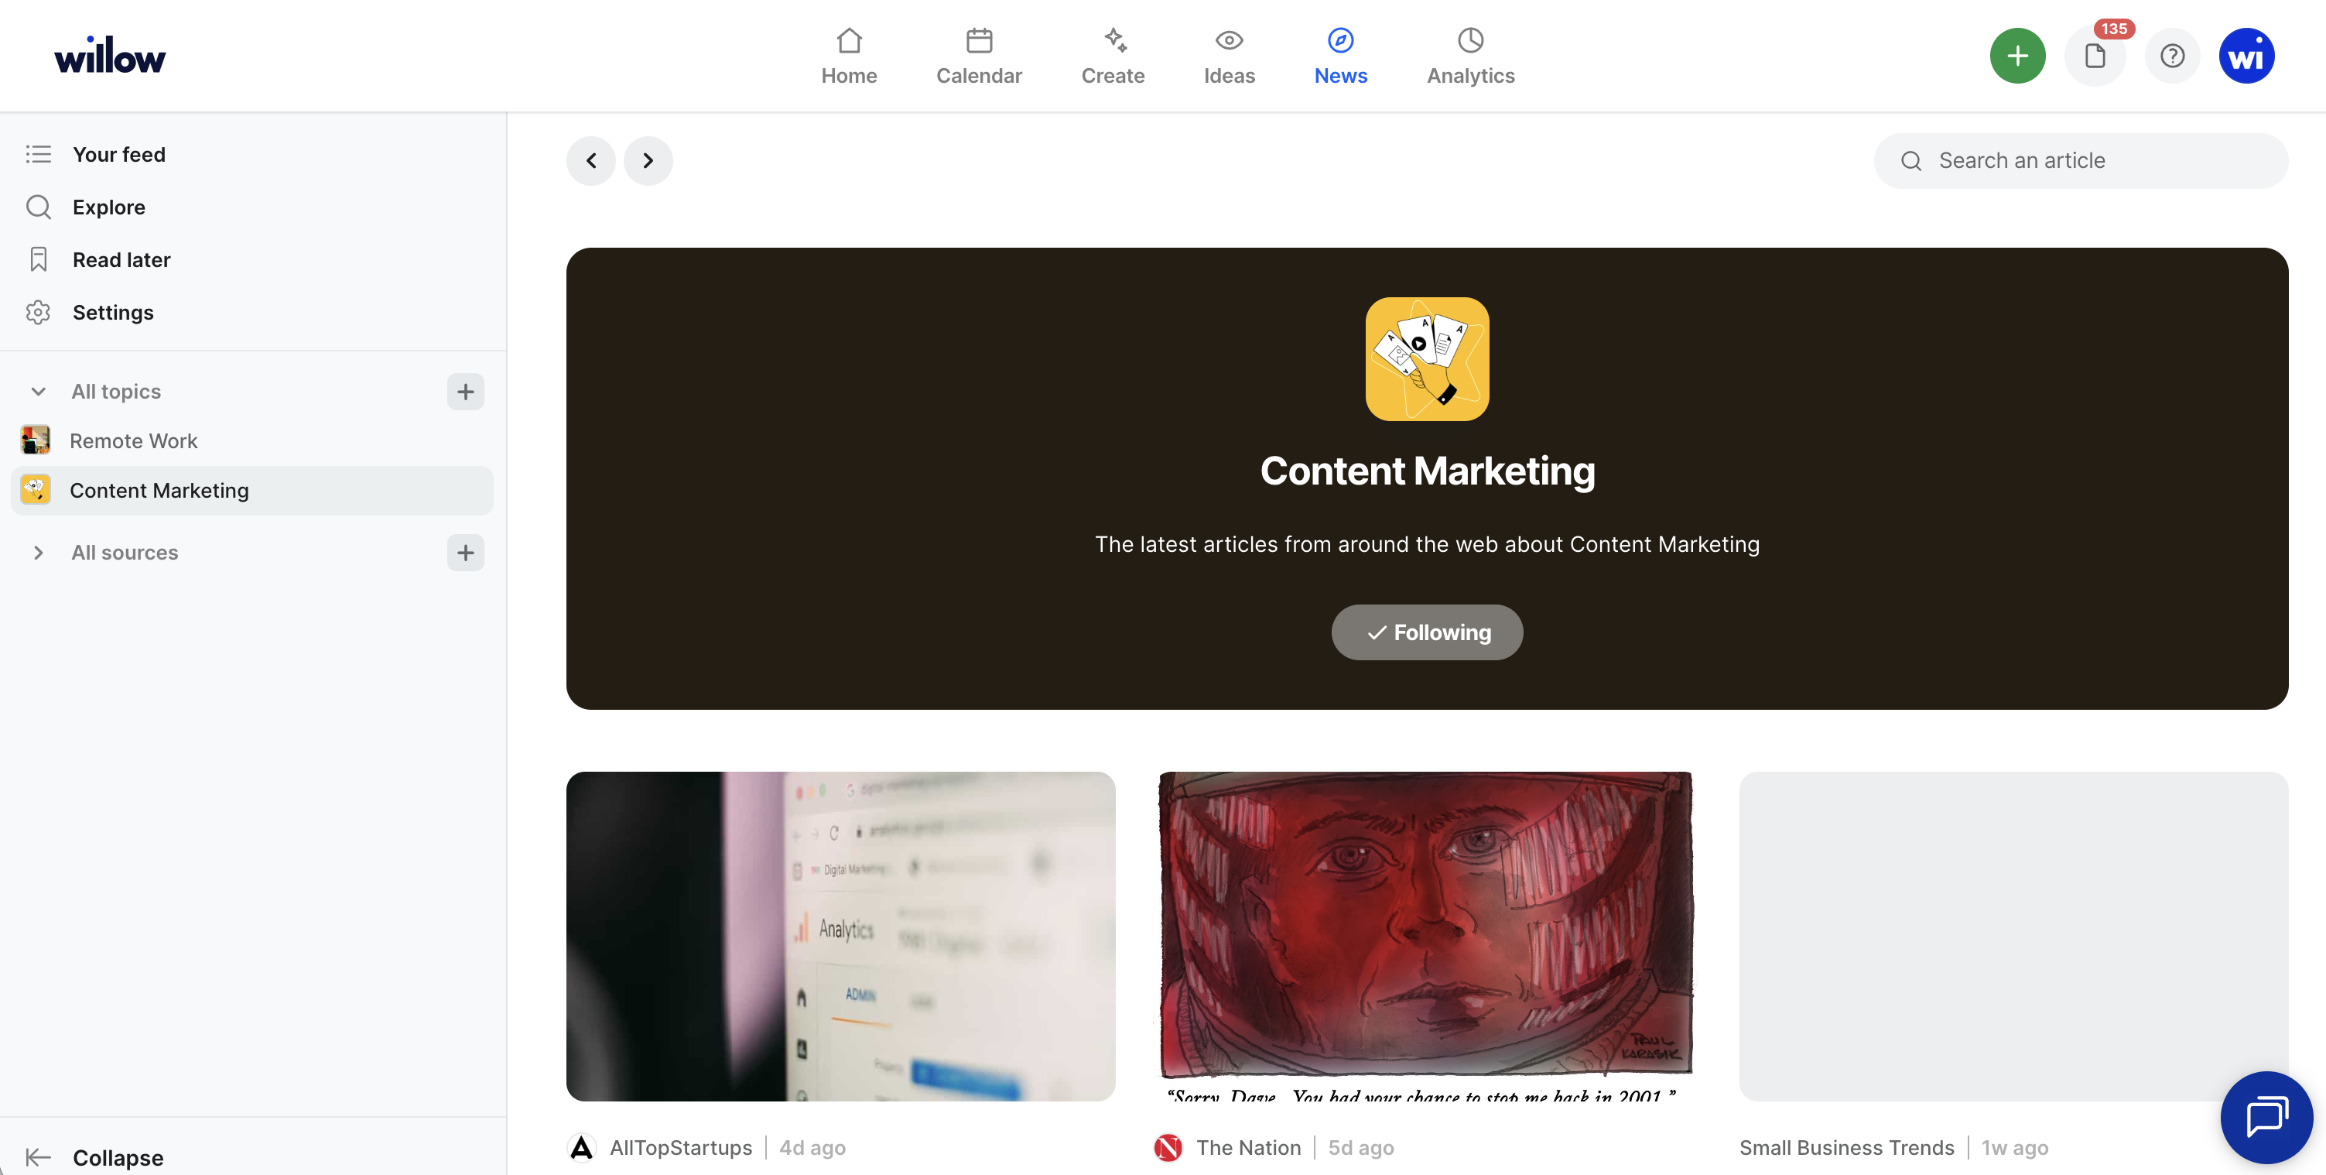The image size is (2326, 1175).
Task: Open The Nation cartoon article thumbnail
Action: 1427,936
